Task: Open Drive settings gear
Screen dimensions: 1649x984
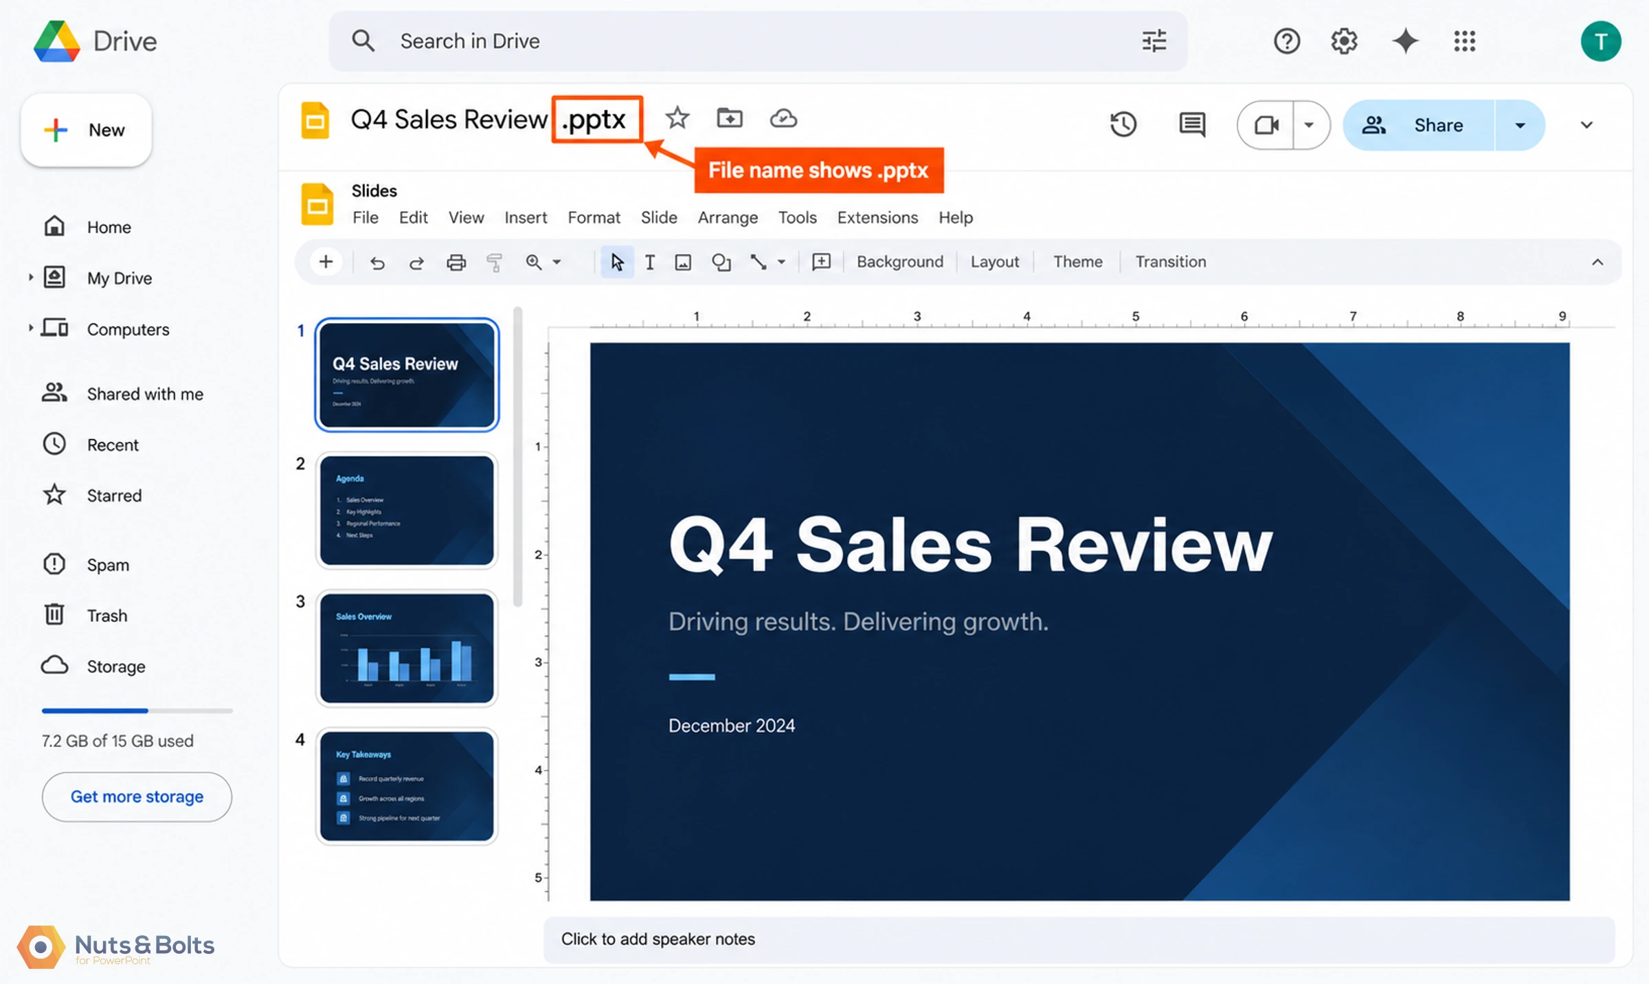Action: coord(1344,41)
